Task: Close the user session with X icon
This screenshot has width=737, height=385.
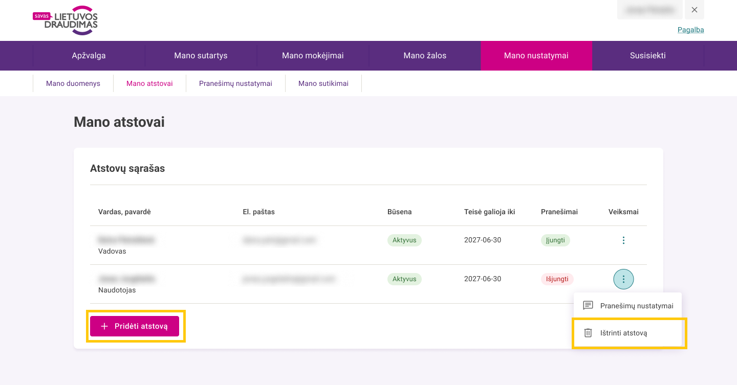Action: tap(695, 10)
